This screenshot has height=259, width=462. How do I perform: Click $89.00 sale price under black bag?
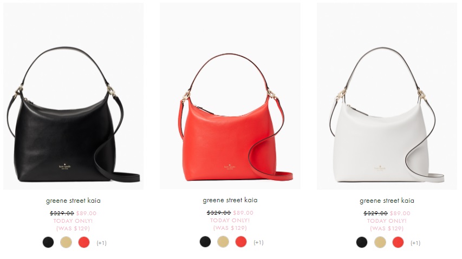(x=86, y=213)
